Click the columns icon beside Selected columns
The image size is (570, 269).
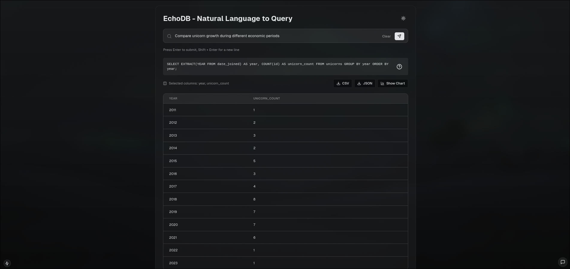[x=165, y=84]
